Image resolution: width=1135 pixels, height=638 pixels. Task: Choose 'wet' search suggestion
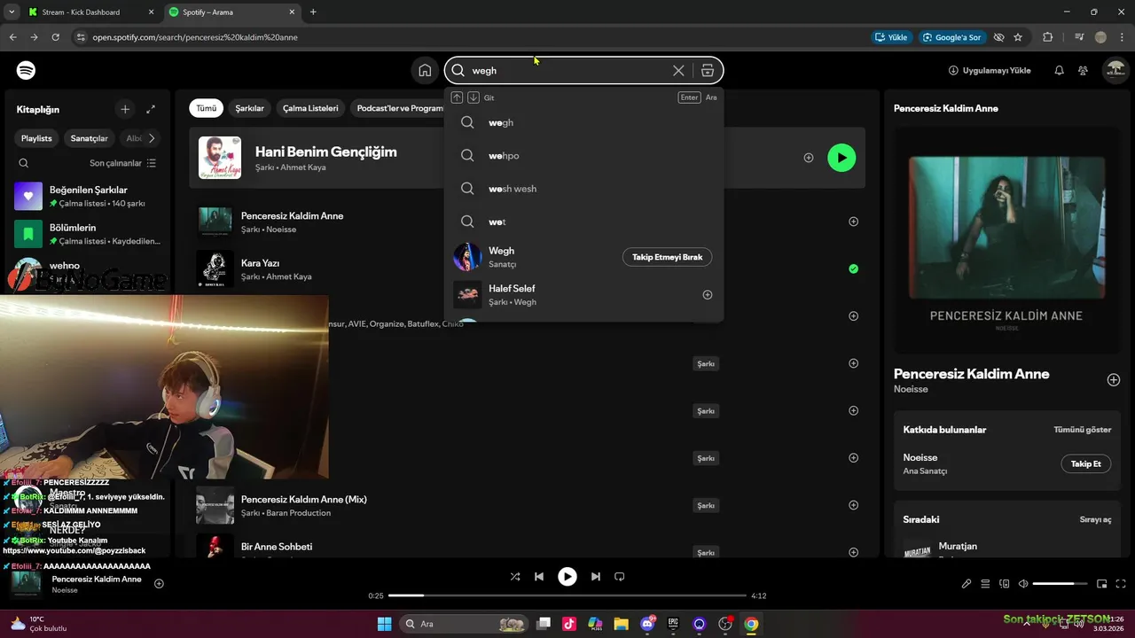coord(583,222)
